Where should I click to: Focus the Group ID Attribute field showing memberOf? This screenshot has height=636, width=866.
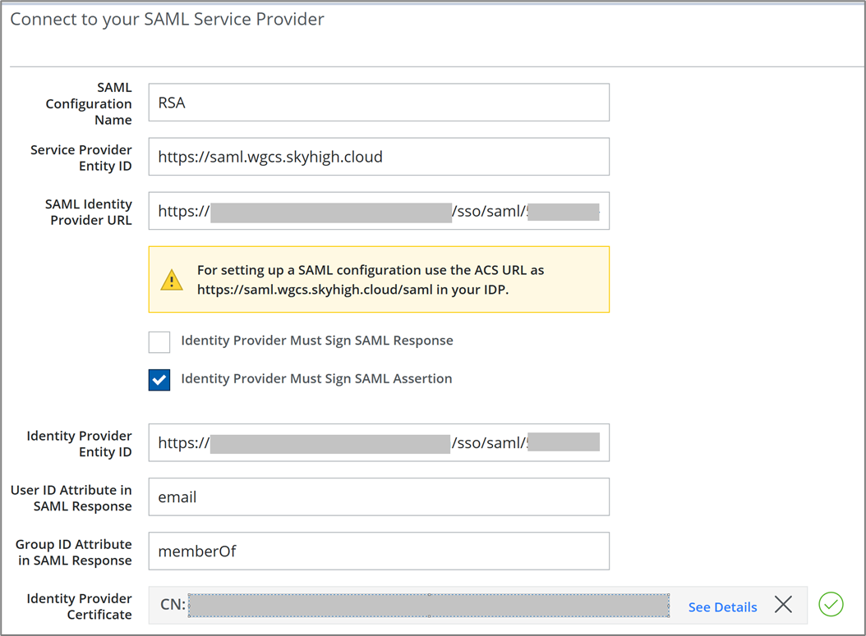pos(379,551)
